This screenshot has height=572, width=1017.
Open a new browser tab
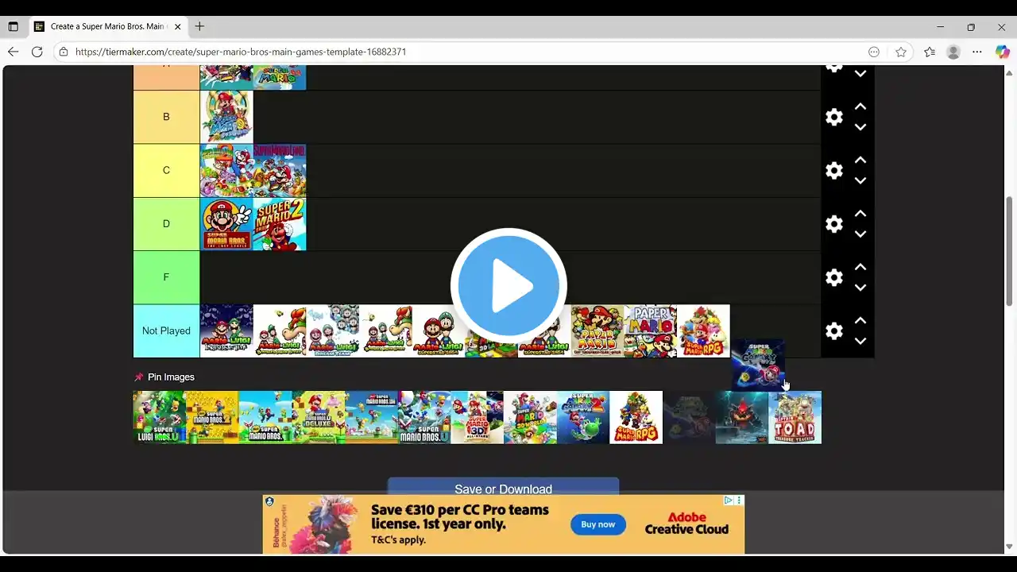pos(199,26)
